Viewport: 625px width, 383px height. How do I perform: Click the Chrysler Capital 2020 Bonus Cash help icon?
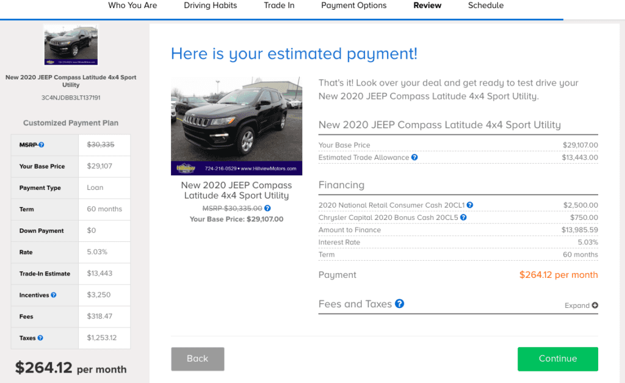463,217
